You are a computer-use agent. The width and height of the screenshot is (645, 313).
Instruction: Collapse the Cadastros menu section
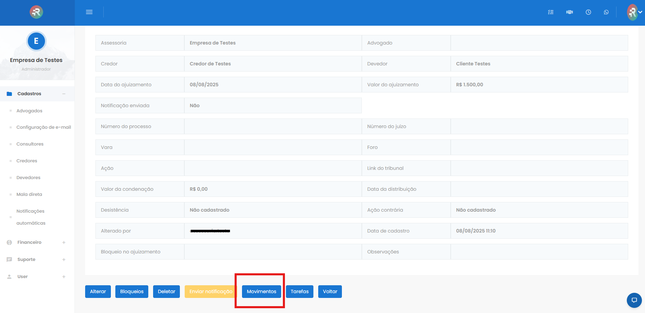(64, 94)
